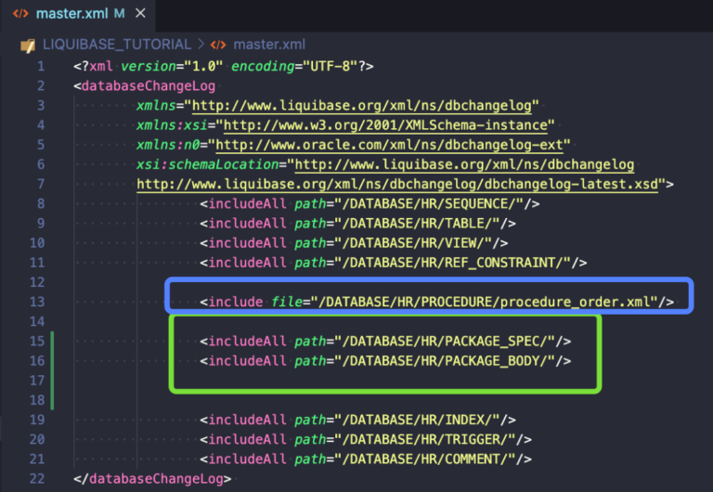Viewport: 713px width, 492px height.
Task: Click the XML icon before master.xml breadcrumb
Action: (218, 45)
